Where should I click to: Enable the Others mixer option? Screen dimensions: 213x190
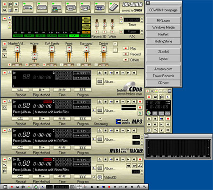pos(125,60)
